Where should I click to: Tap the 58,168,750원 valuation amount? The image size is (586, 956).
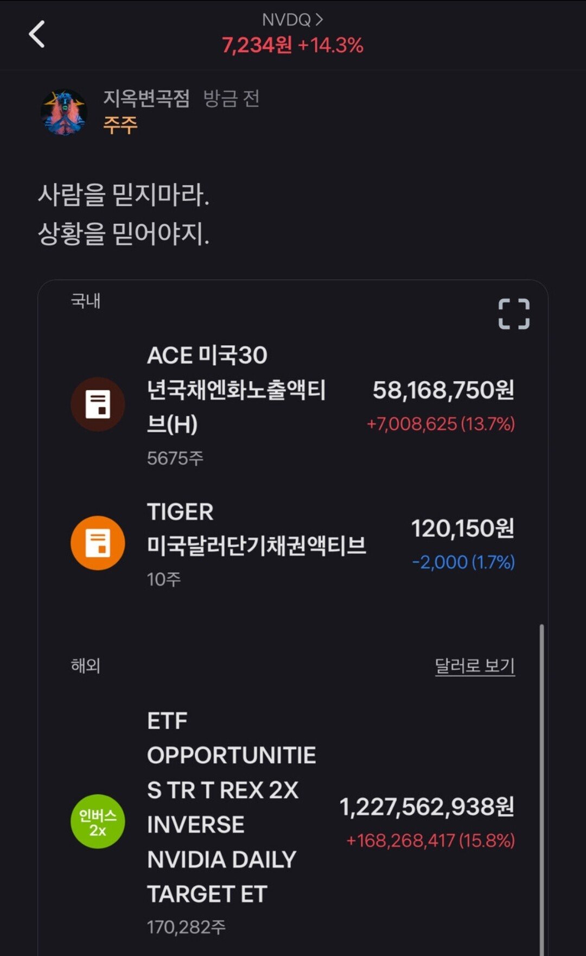click(x=443, y=390)
